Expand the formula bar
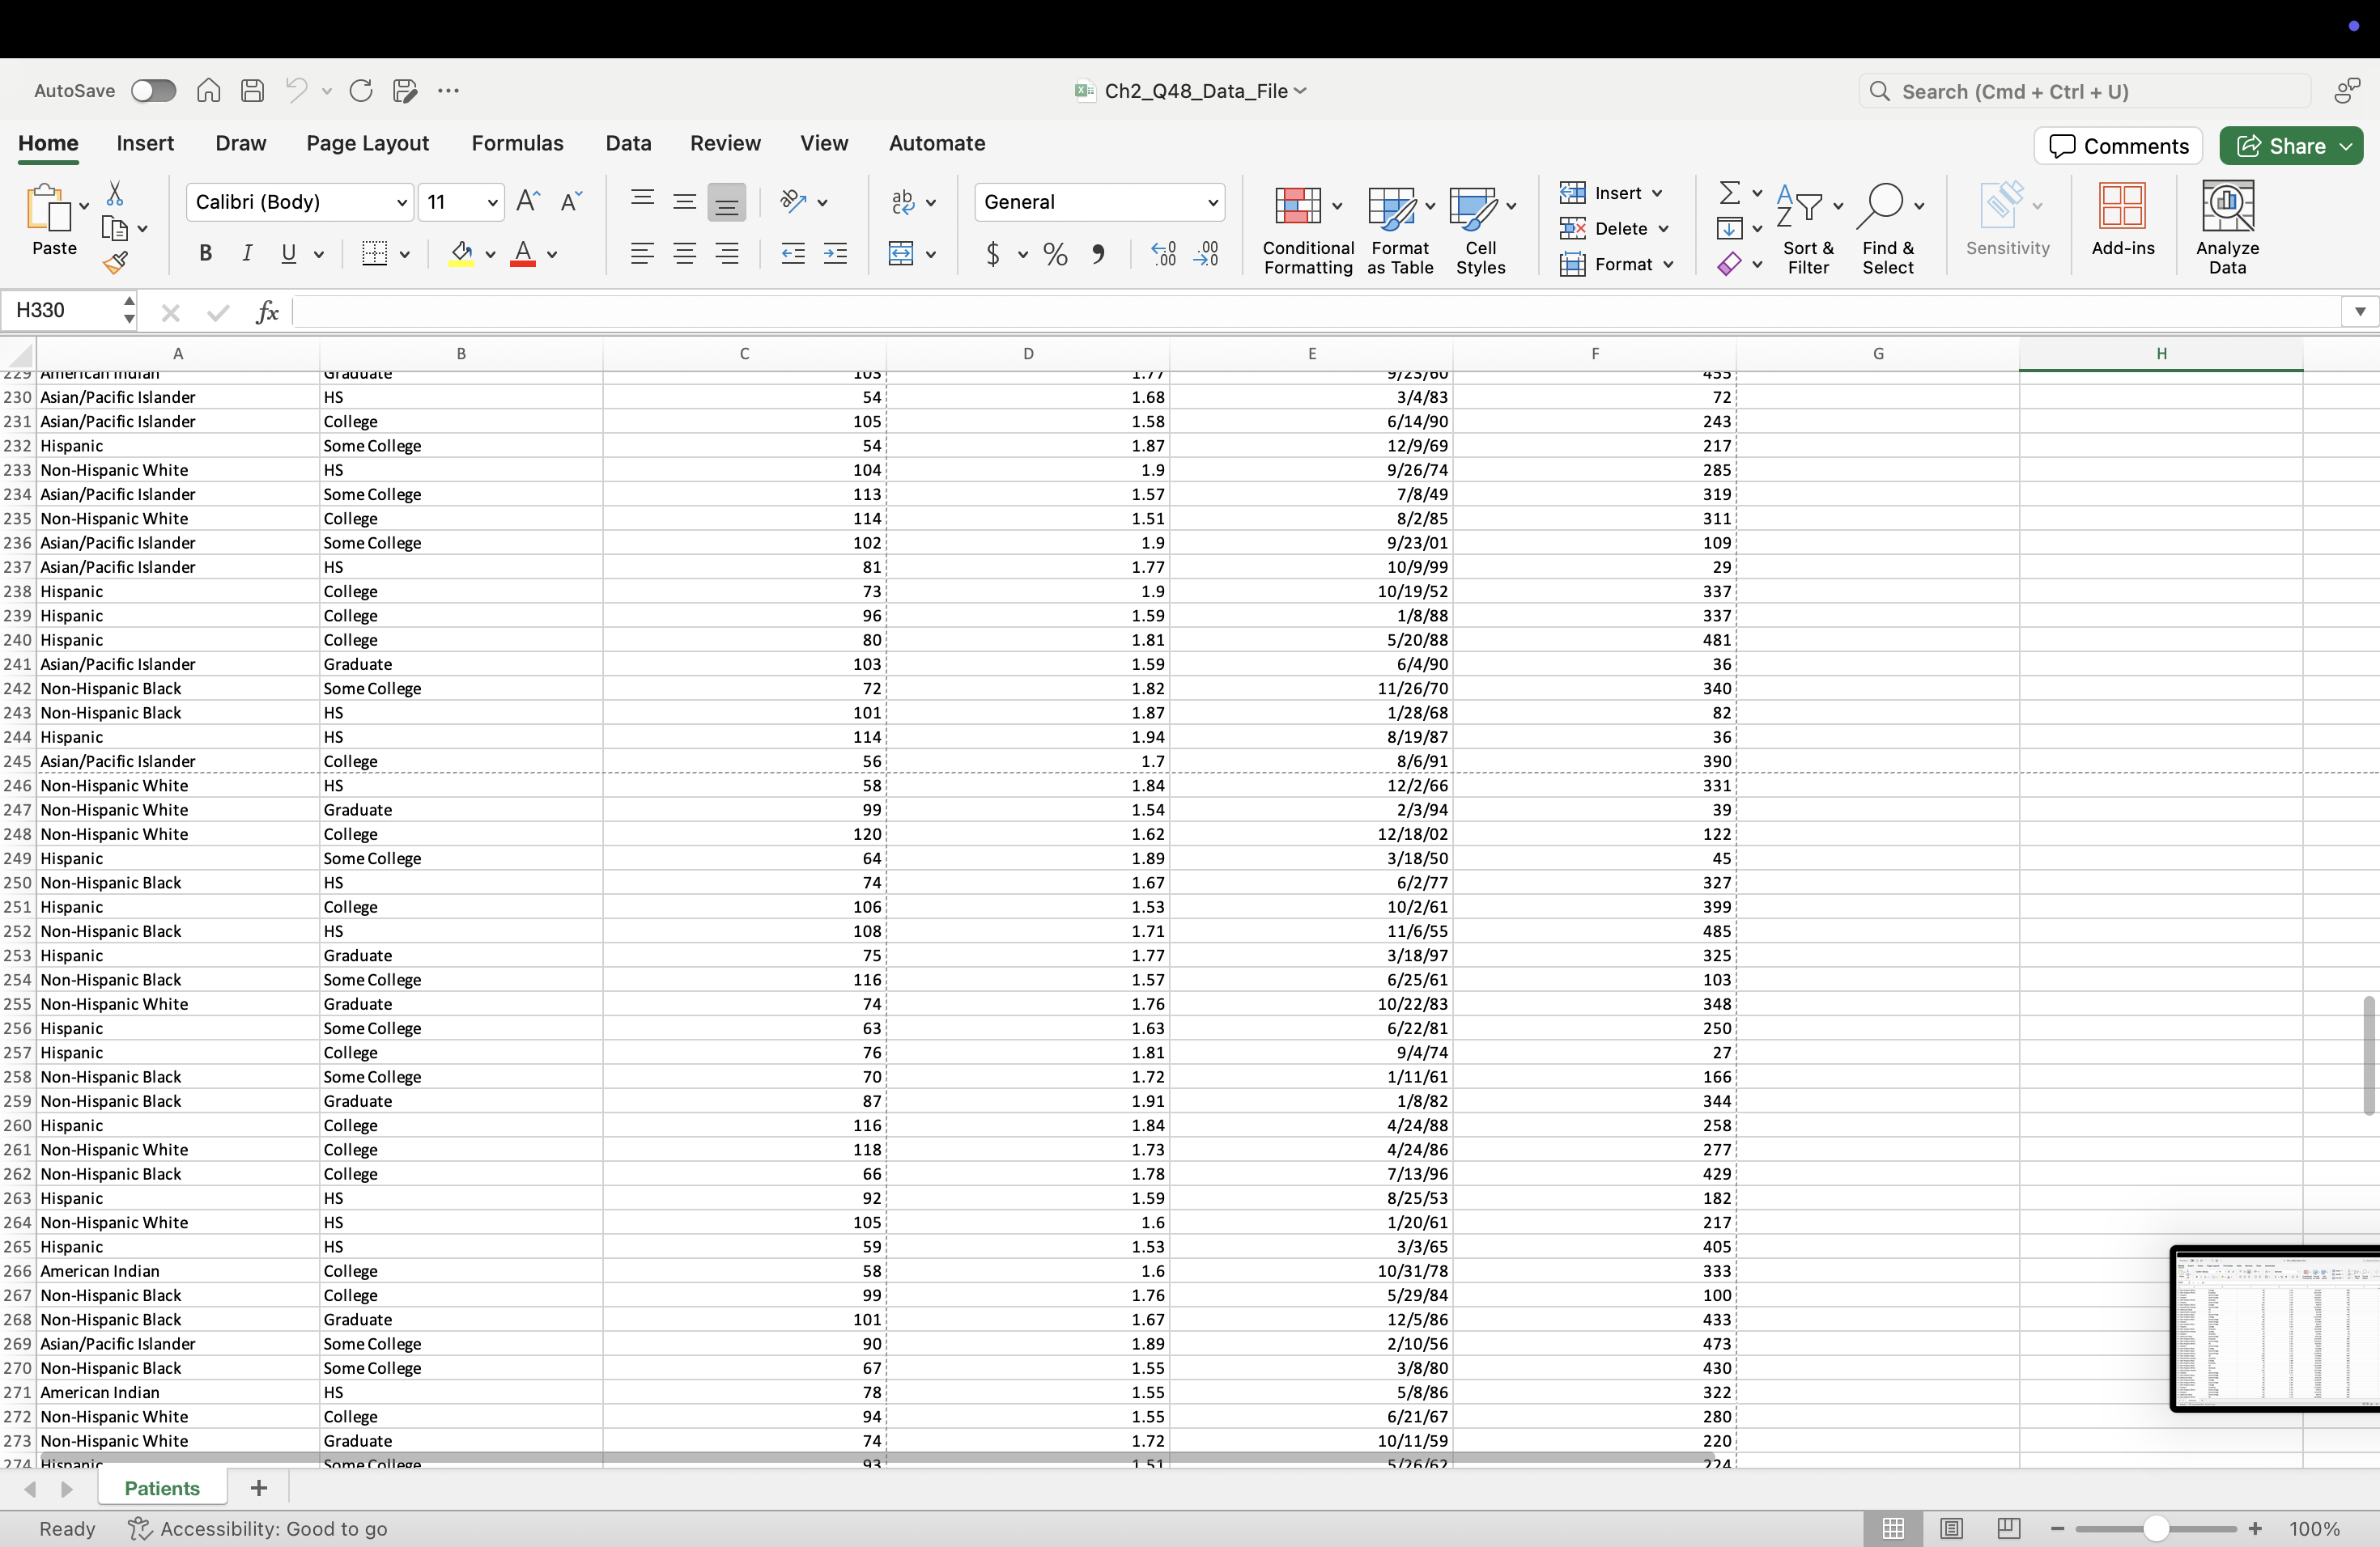This screenshot has width=2380, height=1547. coord(2359,312)
